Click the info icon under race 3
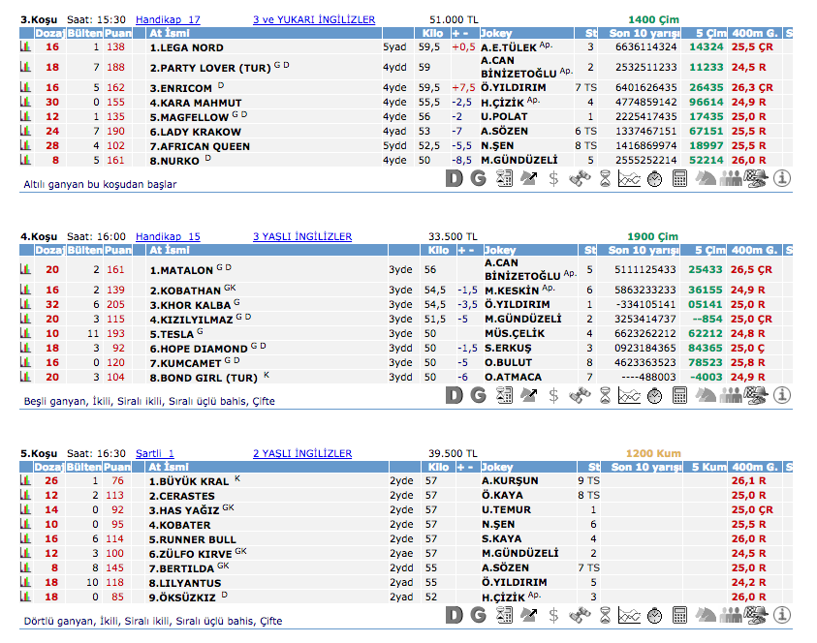817x643 pixels. [782, 178]
